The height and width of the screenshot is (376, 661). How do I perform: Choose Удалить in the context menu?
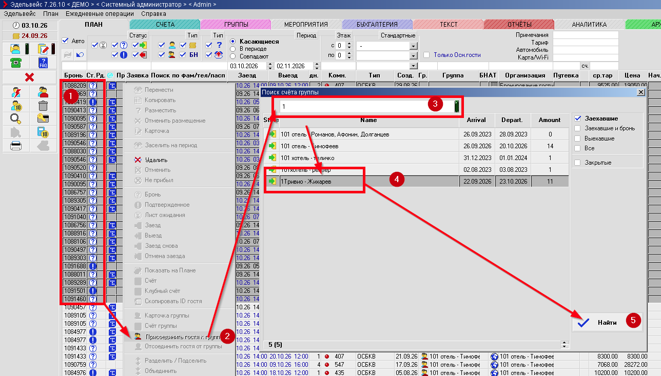157,160
